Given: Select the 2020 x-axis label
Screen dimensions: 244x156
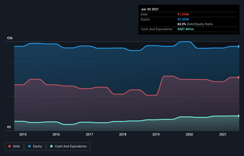Looking at the screenshot, I should pos(189,134).
